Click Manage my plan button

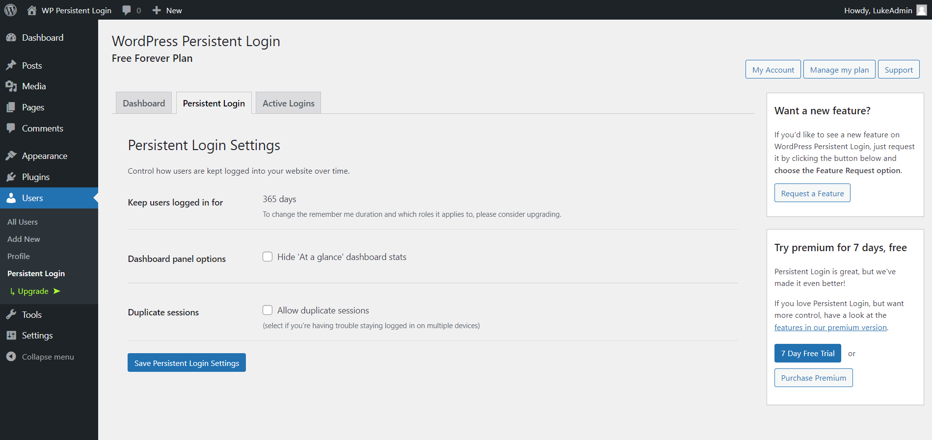[839, 69]
